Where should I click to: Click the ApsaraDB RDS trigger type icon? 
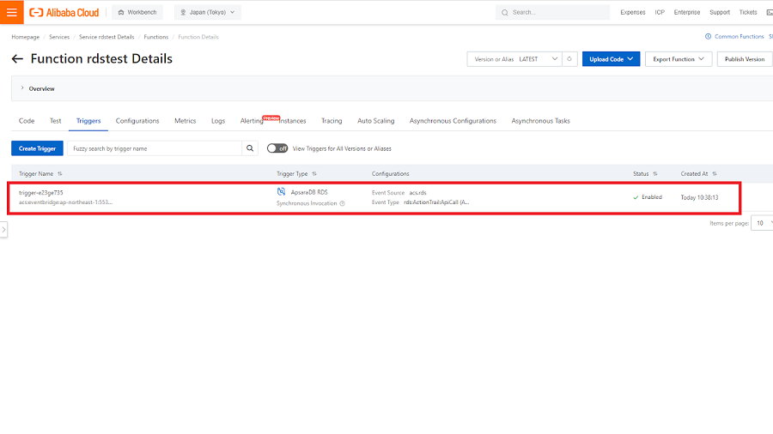click(281, 192)
